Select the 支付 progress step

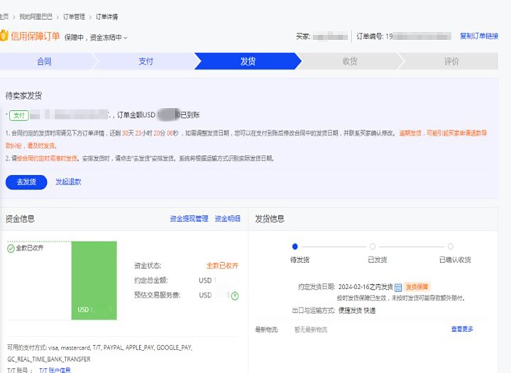click(145, 61)
